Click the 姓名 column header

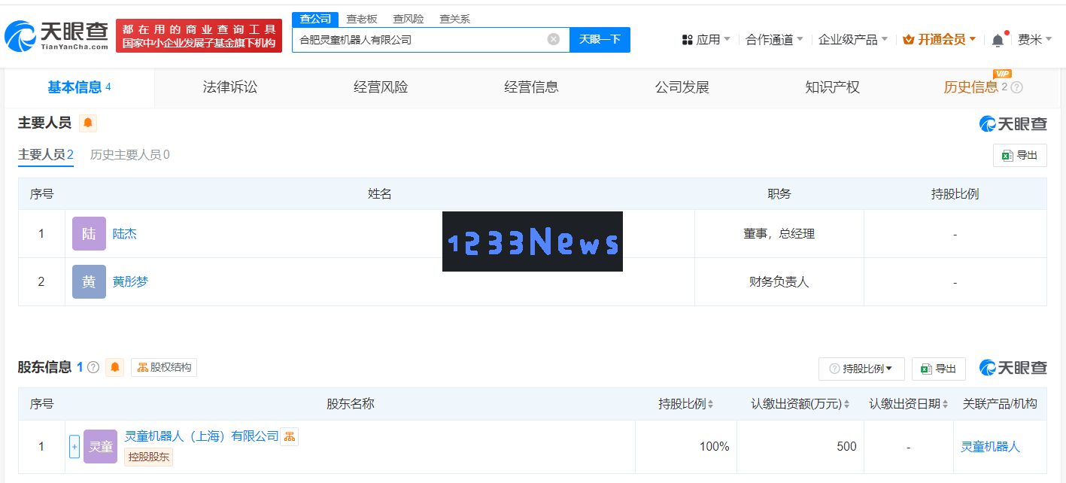[380, 194]
